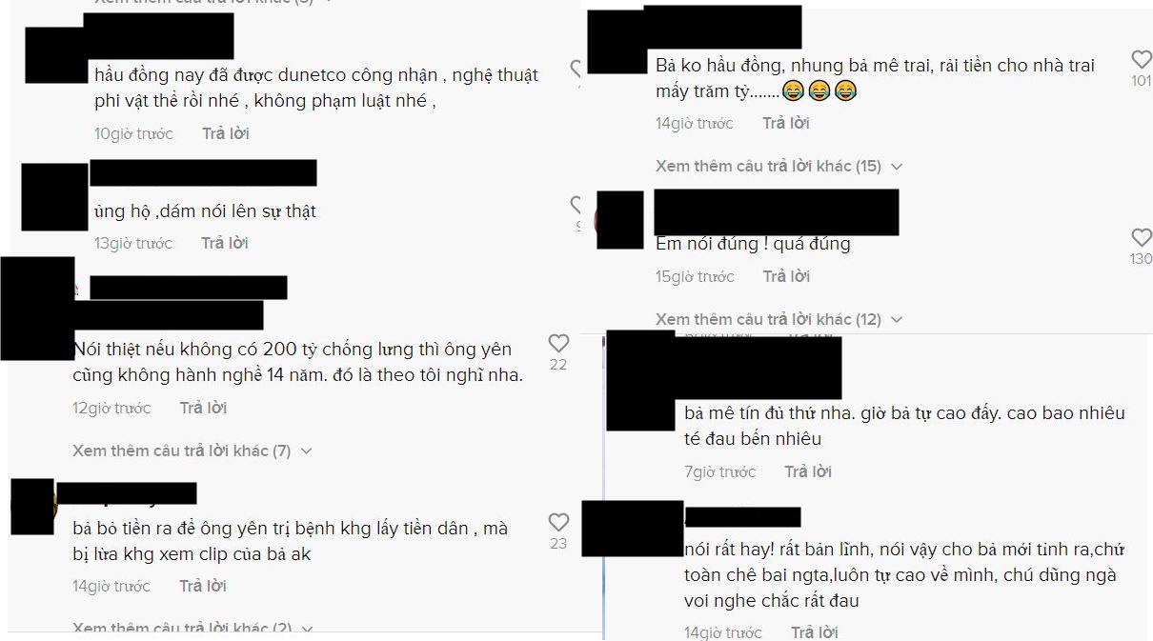This screenshot has width=1153, height=641.
Task: Tap the heart showing 130 likes
Action: [1141, 237]
